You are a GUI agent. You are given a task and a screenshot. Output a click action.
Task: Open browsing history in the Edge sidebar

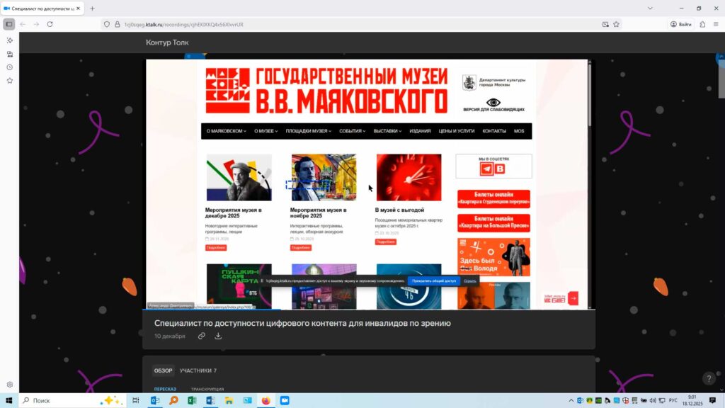coord(10,67)
